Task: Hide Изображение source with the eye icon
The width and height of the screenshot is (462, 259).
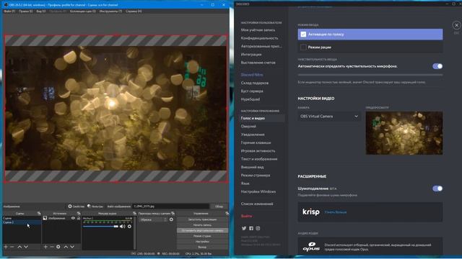Action: pos(73,218)
